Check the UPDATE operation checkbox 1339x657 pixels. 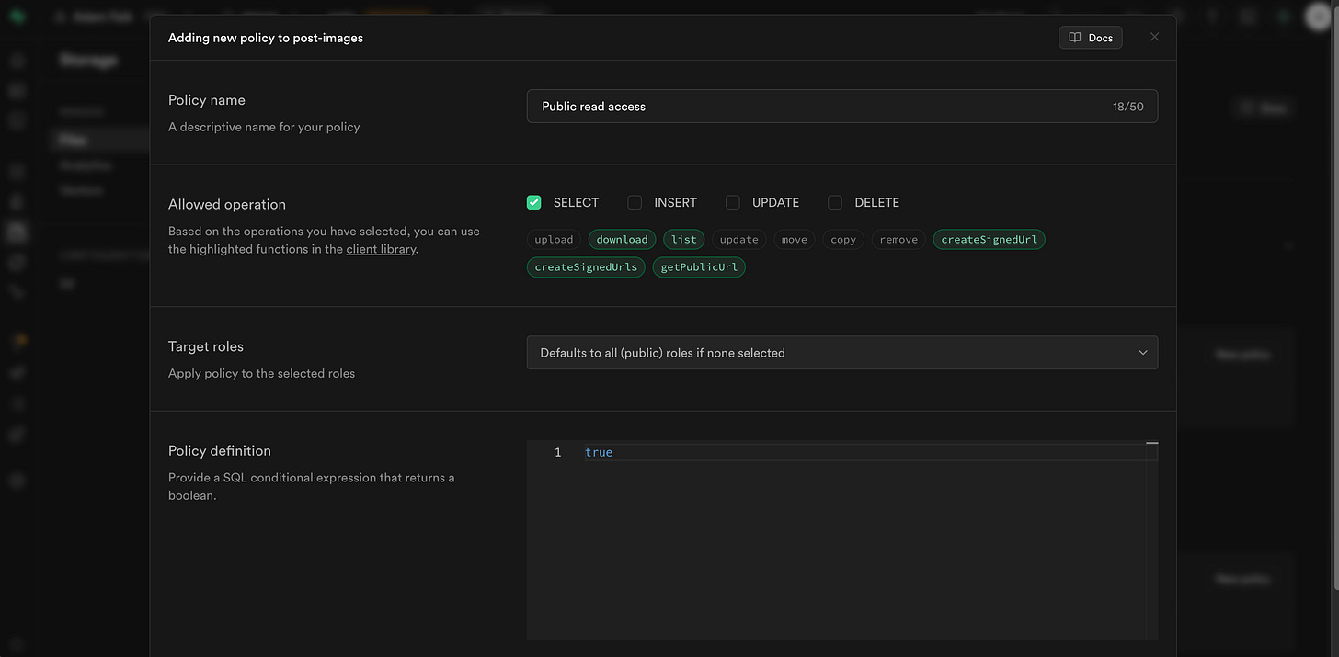click(733, 202)
